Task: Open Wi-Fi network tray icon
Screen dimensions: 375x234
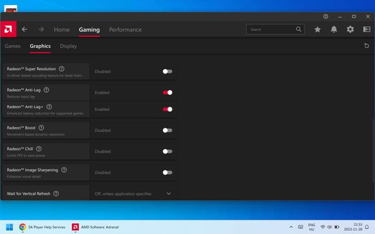Action: point(322,227)
